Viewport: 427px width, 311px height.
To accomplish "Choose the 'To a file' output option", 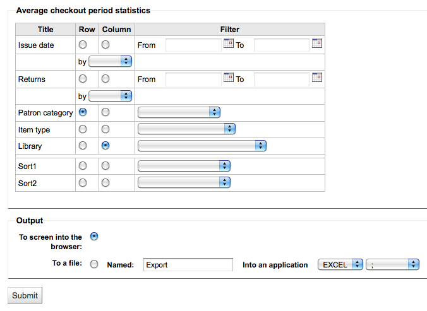I will 94,264.
